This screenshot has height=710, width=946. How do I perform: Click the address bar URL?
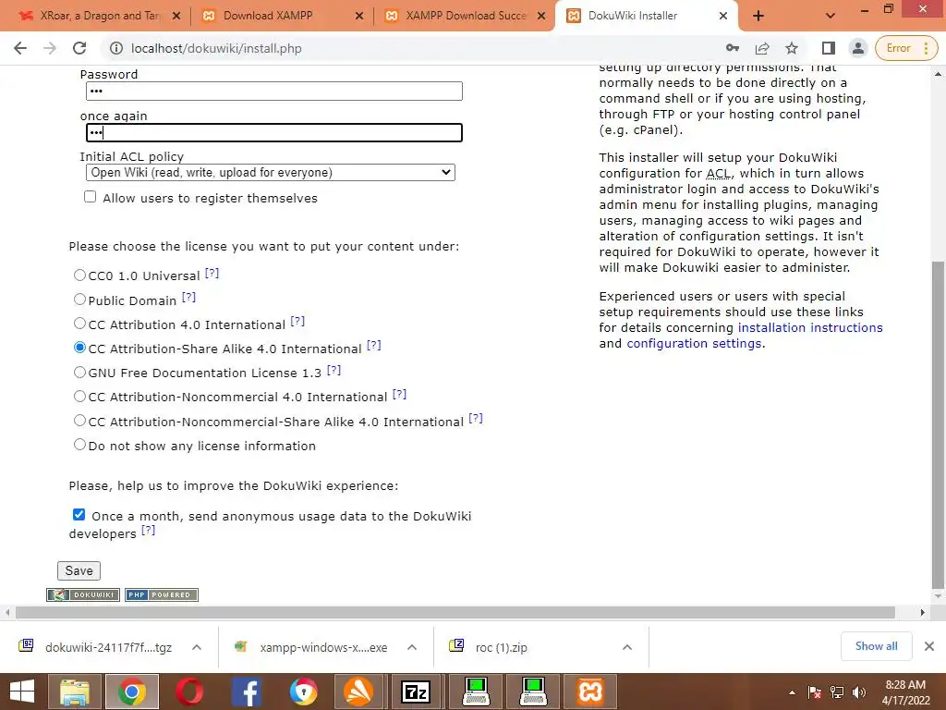(x=216, y=48)
